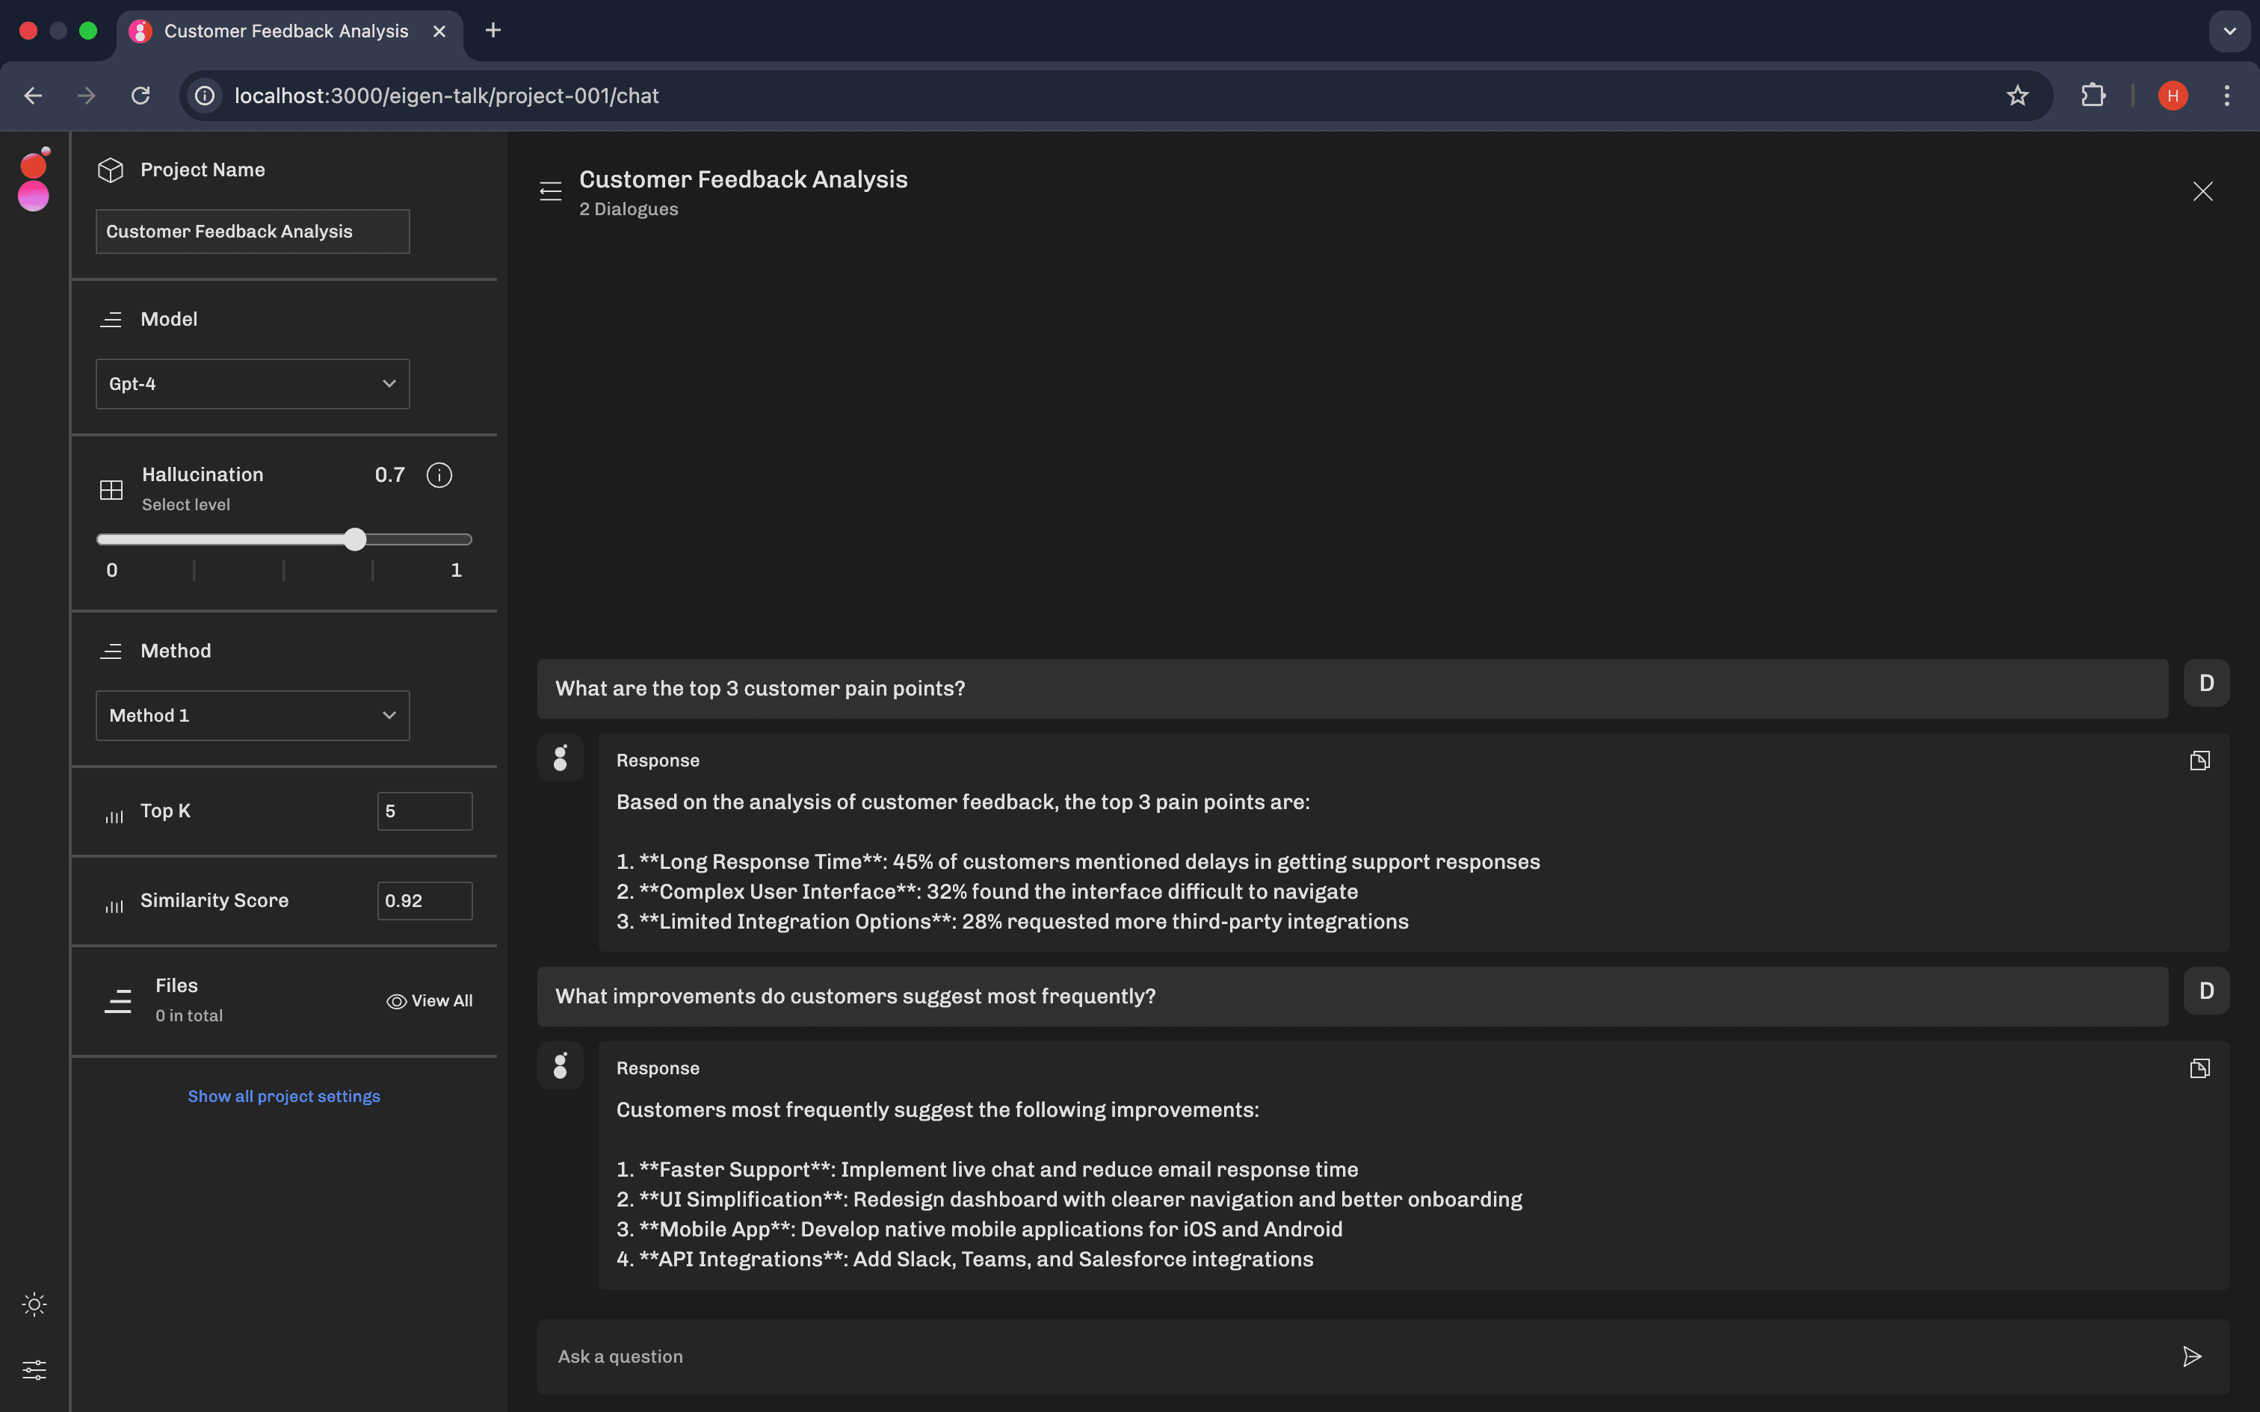Click the D avatar next to the improvements question
The image size is (2260, 1412).
click(x=2207, y=991)
